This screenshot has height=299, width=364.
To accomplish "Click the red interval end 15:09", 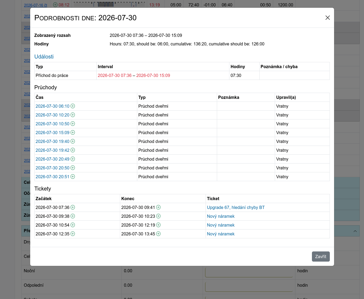I will [x=153, y=75].
